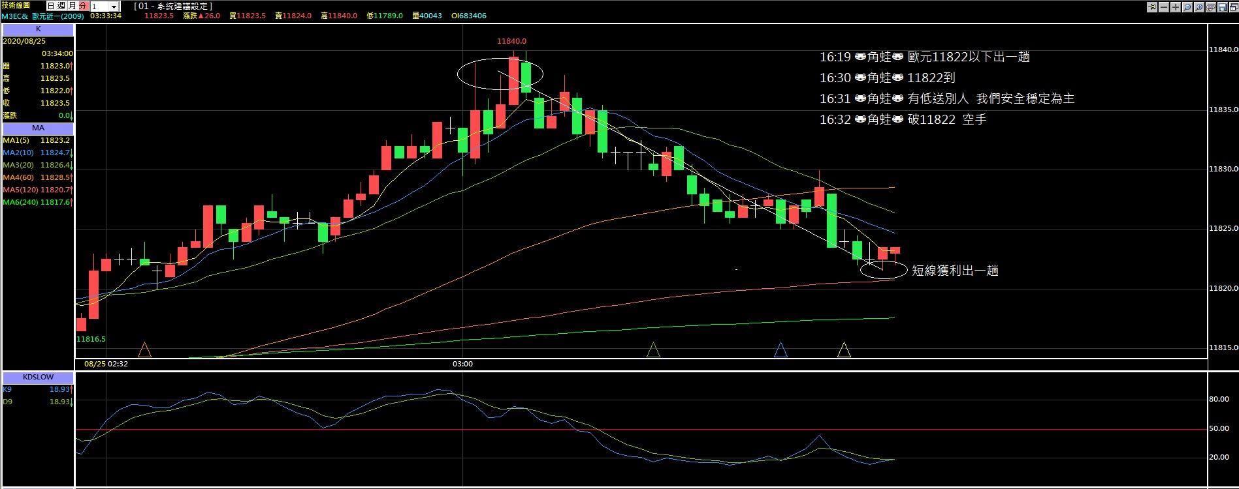Click the 賣11824.0 ask readout
The height and width of the screenshot is (489, 1239).
[293, 16]
